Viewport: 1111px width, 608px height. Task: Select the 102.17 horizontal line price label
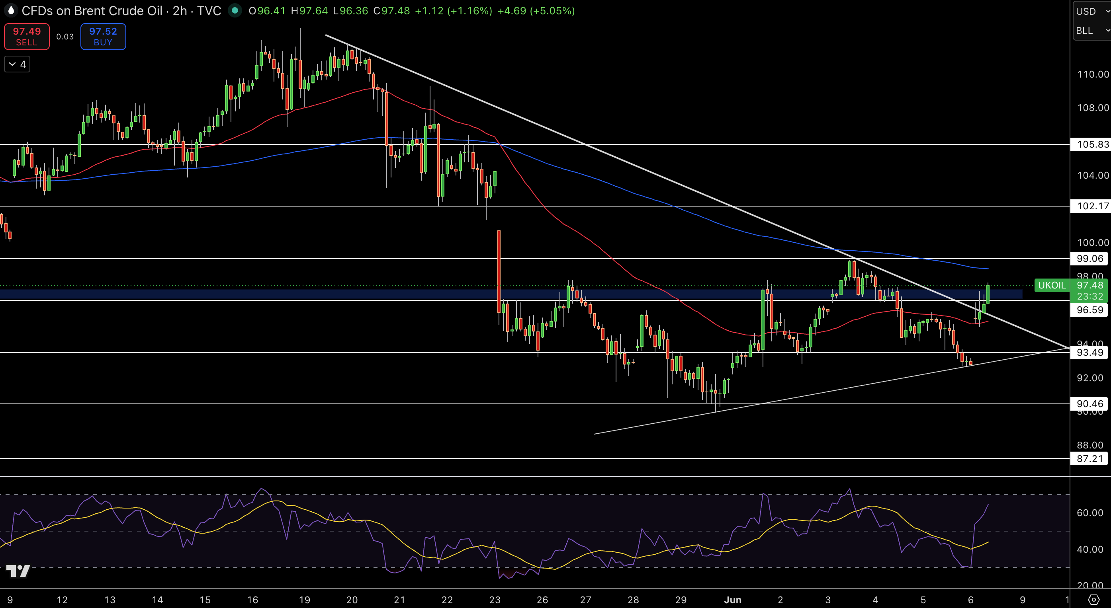tap(1090, 206)
